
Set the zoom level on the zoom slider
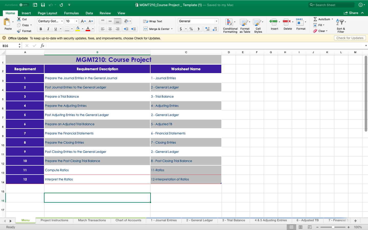pyautogui.click(x=333, y=227)
